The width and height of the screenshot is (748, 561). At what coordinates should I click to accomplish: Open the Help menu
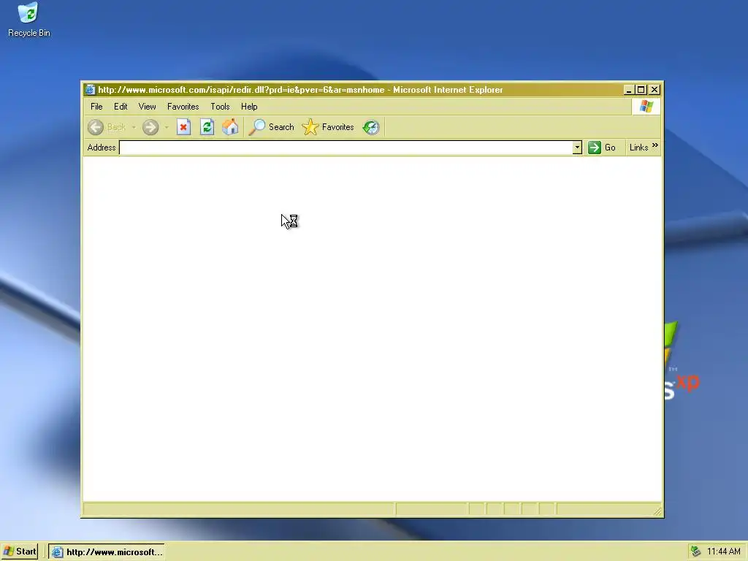click(249, 107)
